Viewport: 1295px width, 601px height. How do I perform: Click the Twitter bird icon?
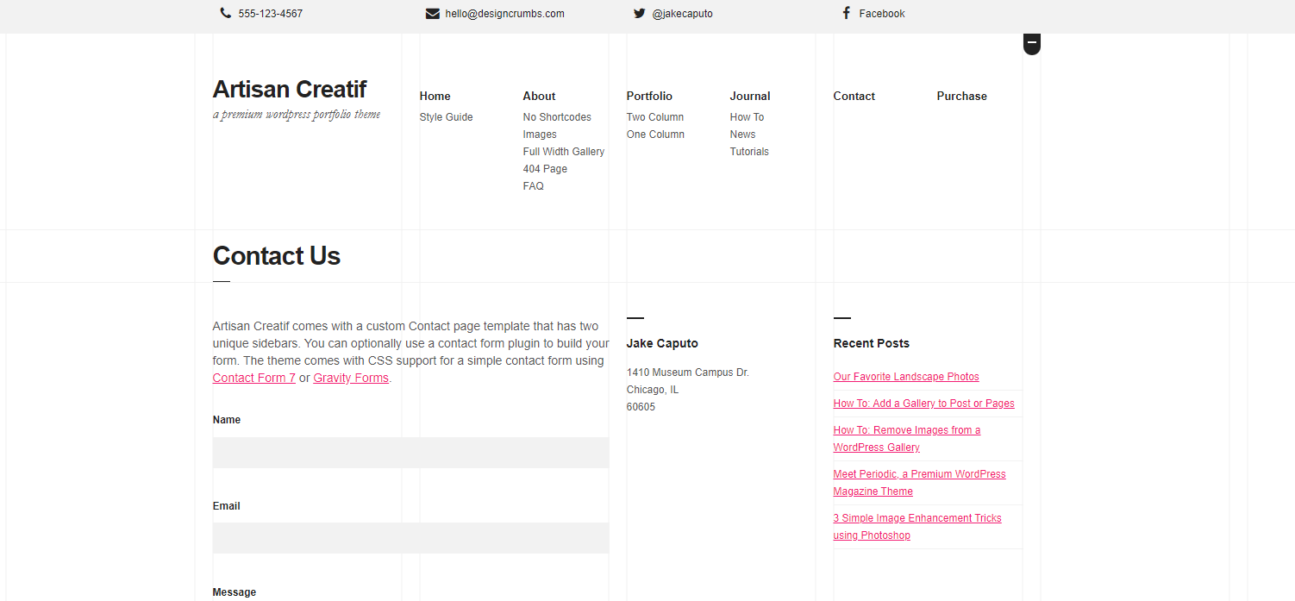click(639, 13)
